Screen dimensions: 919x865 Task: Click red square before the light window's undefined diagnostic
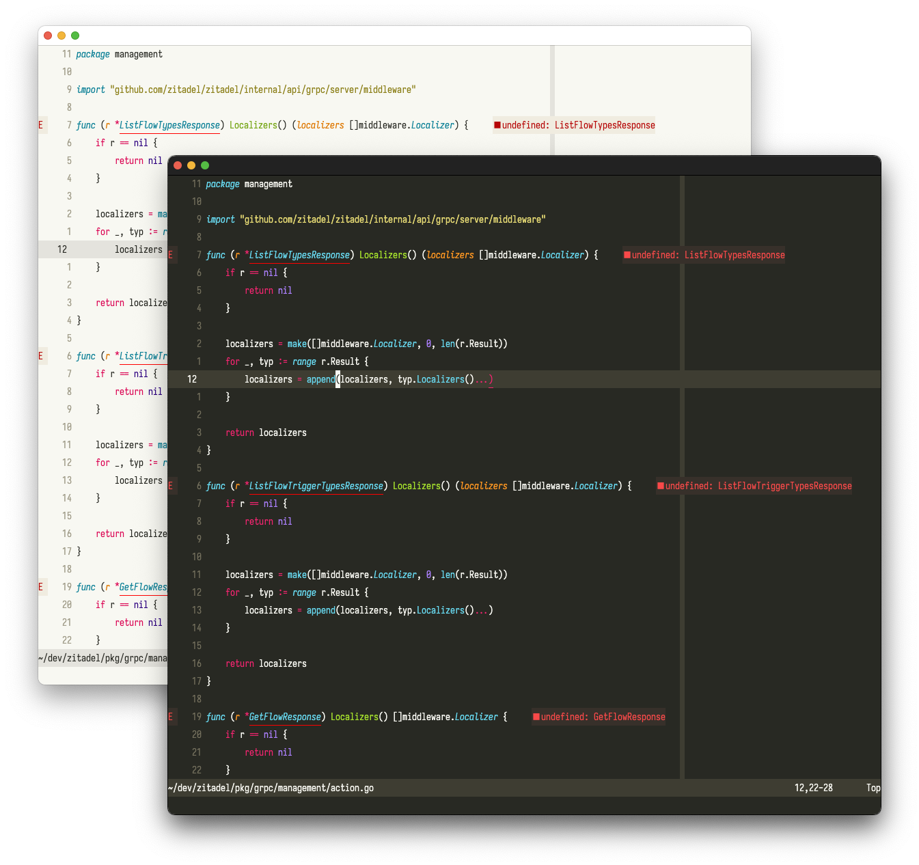(497, 125)
